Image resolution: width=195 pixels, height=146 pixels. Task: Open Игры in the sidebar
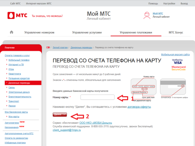click(11, 69)
